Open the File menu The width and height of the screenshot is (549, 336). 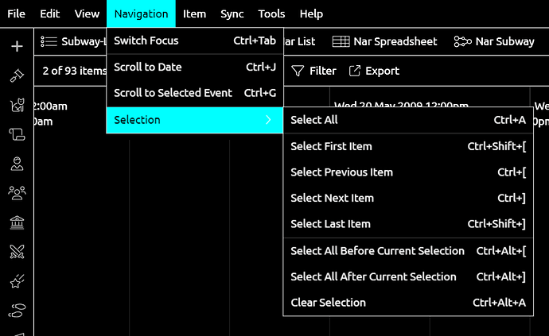16,14
